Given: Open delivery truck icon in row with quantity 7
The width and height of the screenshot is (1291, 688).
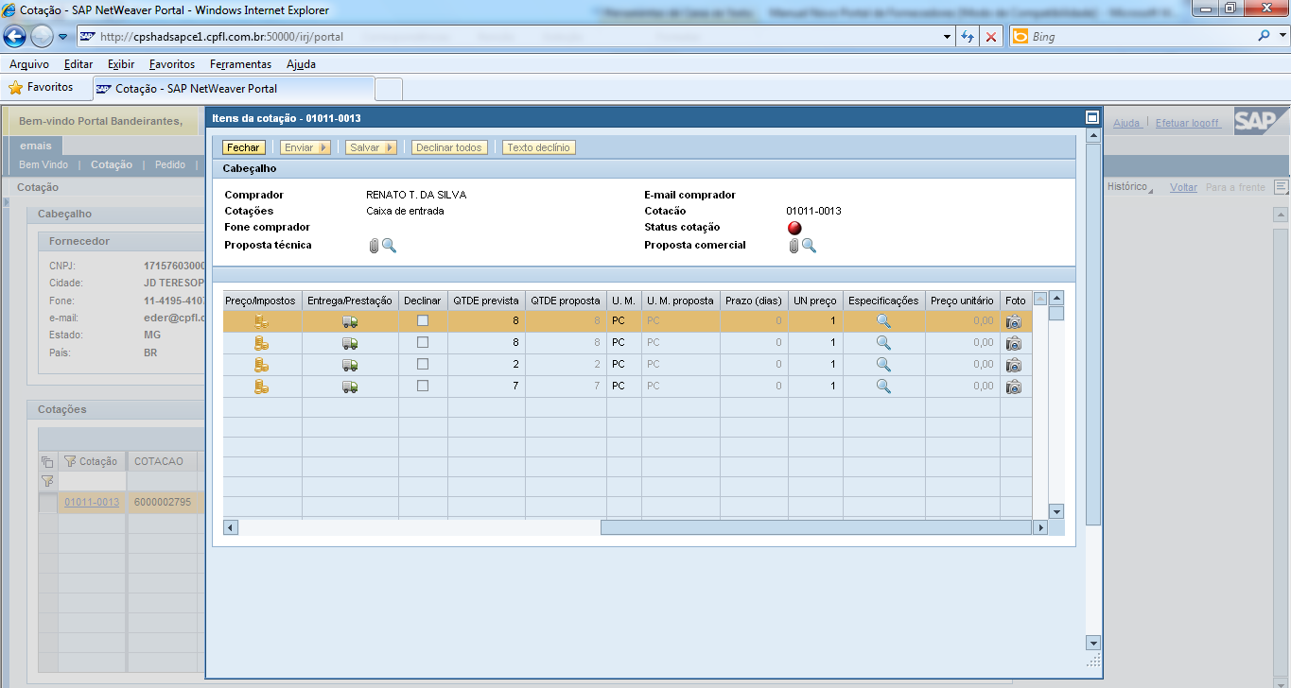Looking at the screenshot, I should pyautogui.click(x=350, y=387).
